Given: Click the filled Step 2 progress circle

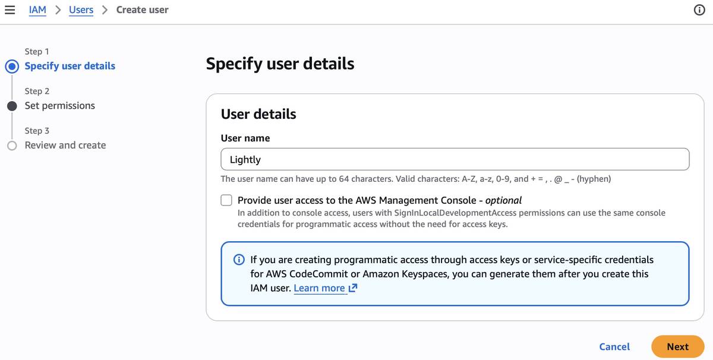Looking at the screenshot, I should (12, 105).
